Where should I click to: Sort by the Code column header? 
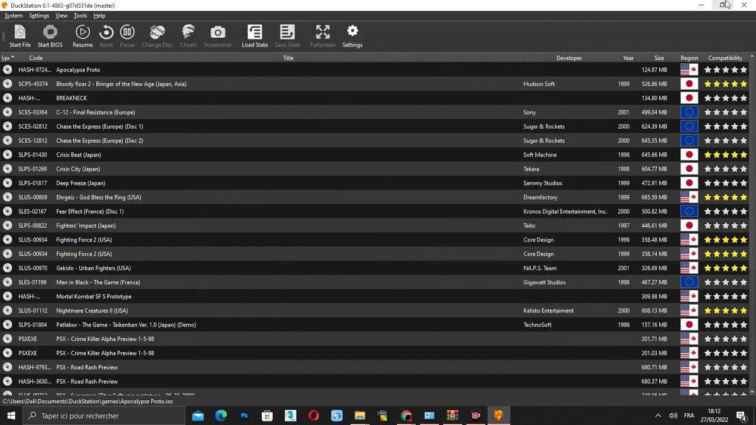click(35, 58)
